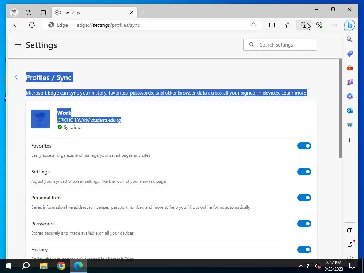Open the network tray icon
The width and height of the screenshot is (364, 273).
coord(310,266)
